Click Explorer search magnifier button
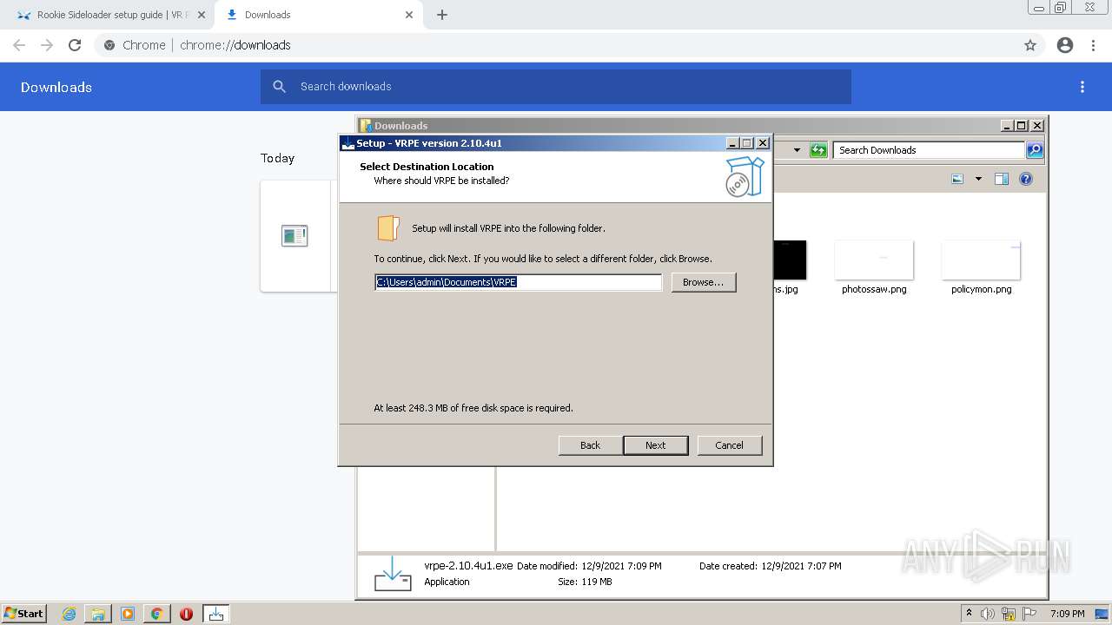 coord(1035,150)
